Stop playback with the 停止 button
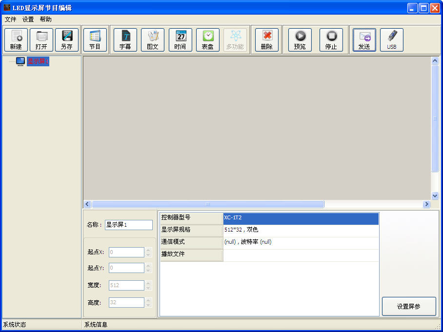Viewport: 443px width, 332px height. tap(331, 40)
